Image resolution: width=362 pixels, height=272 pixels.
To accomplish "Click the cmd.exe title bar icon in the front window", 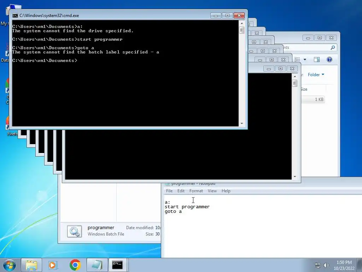I will [15, 16].
